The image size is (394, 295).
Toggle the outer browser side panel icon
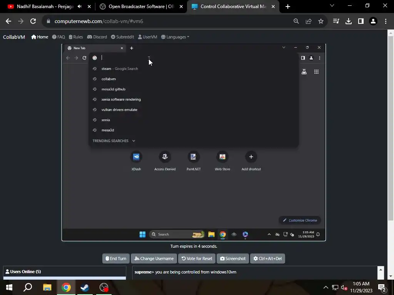pyautogui.click(x=361, y=22)
